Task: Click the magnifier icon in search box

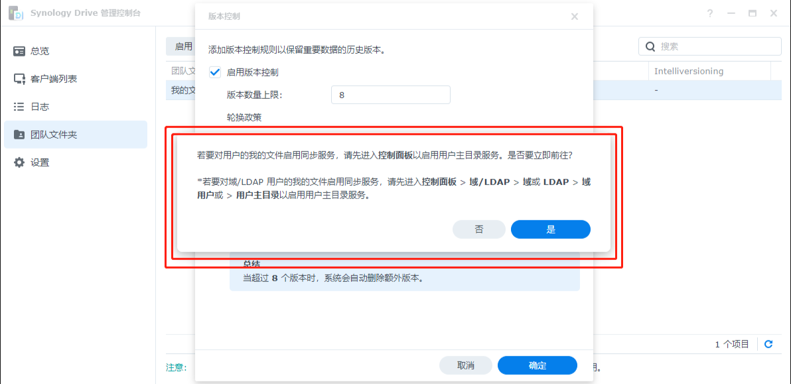Action: pos(650,46)
